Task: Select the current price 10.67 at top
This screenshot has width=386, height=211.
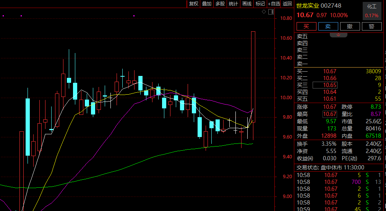Action: tap(305, 15)
